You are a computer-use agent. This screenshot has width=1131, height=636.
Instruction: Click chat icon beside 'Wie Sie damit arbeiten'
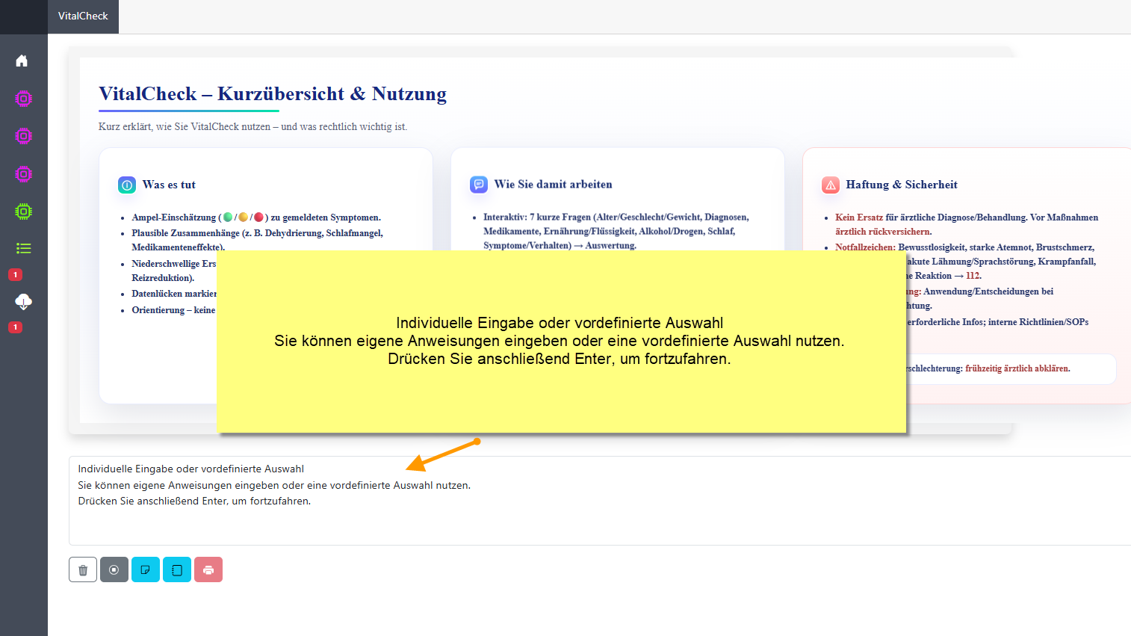479,185
